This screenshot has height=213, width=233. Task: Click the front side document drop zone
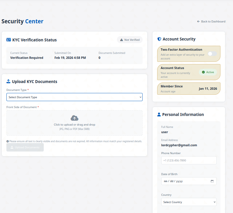[x=74, y=123]
